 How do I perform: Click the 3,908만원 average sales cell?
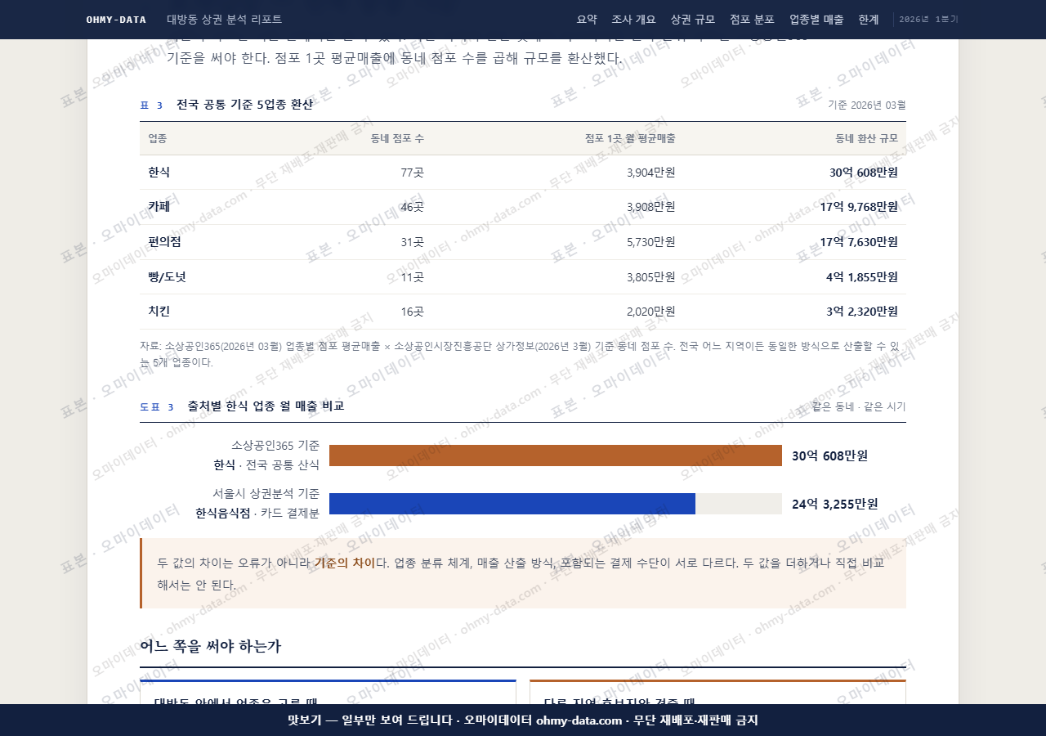[651, 207]
